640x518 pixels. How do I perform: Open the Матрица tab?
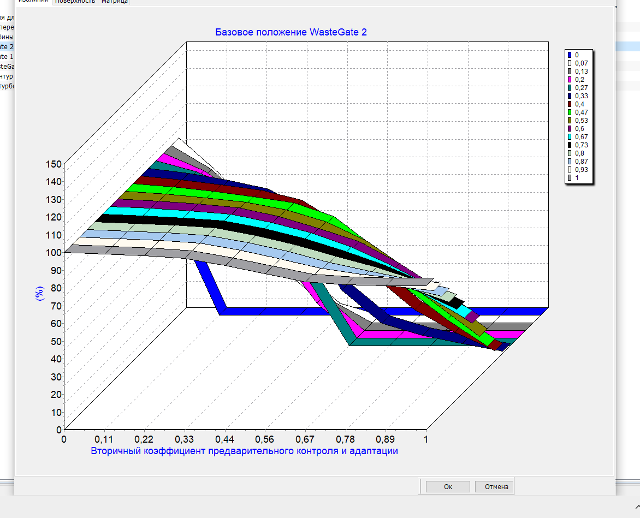114,2
